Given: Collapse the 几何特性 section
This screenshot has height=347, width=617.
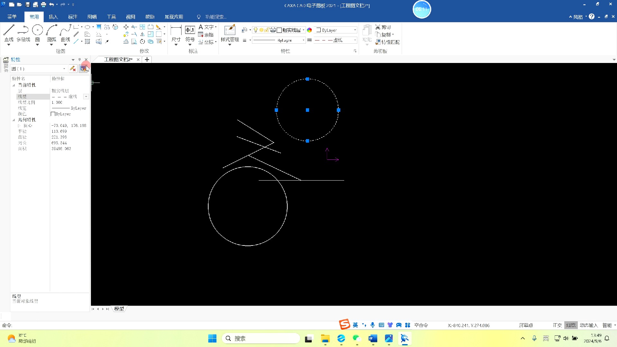Looking at the screenshot, I should [x=14, y=120].
